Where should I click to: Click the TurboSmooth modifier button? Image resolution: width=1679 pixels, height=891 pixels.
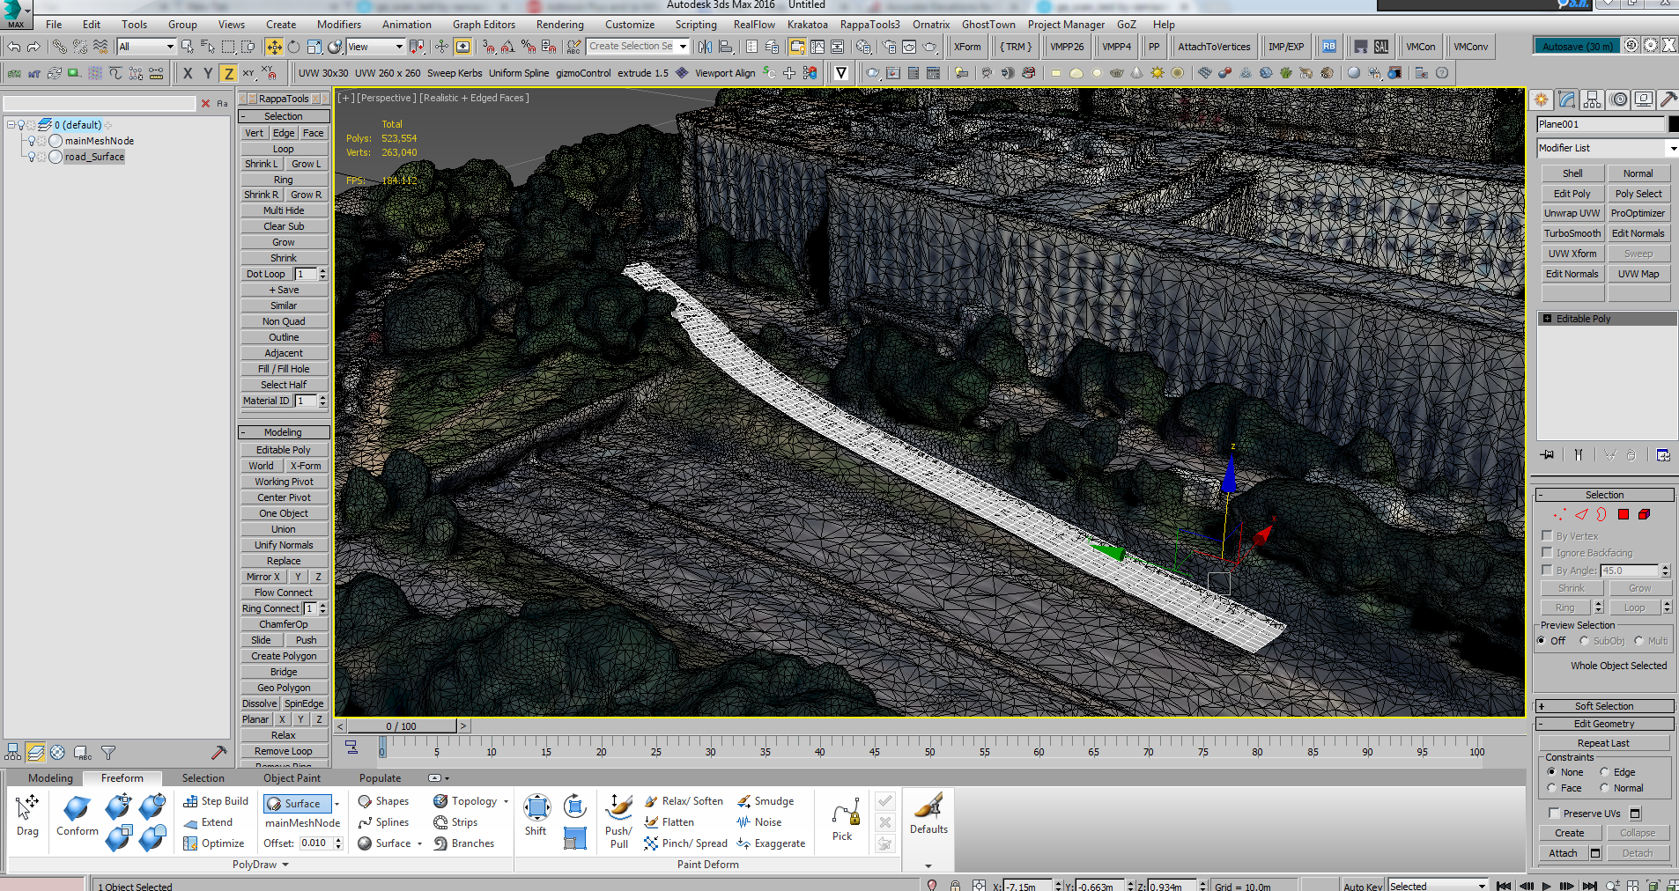coord(1572,233)
